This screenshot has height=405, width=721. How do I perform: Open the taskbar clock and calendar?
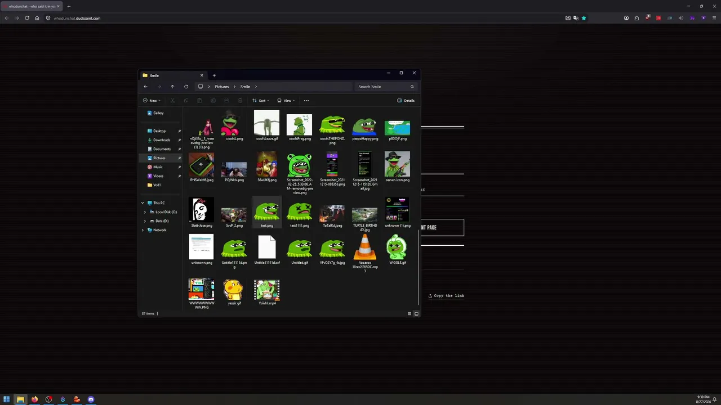coord(703,399)
